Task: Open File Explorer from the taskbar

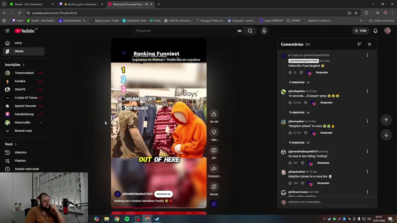Action: coord(106,219)
